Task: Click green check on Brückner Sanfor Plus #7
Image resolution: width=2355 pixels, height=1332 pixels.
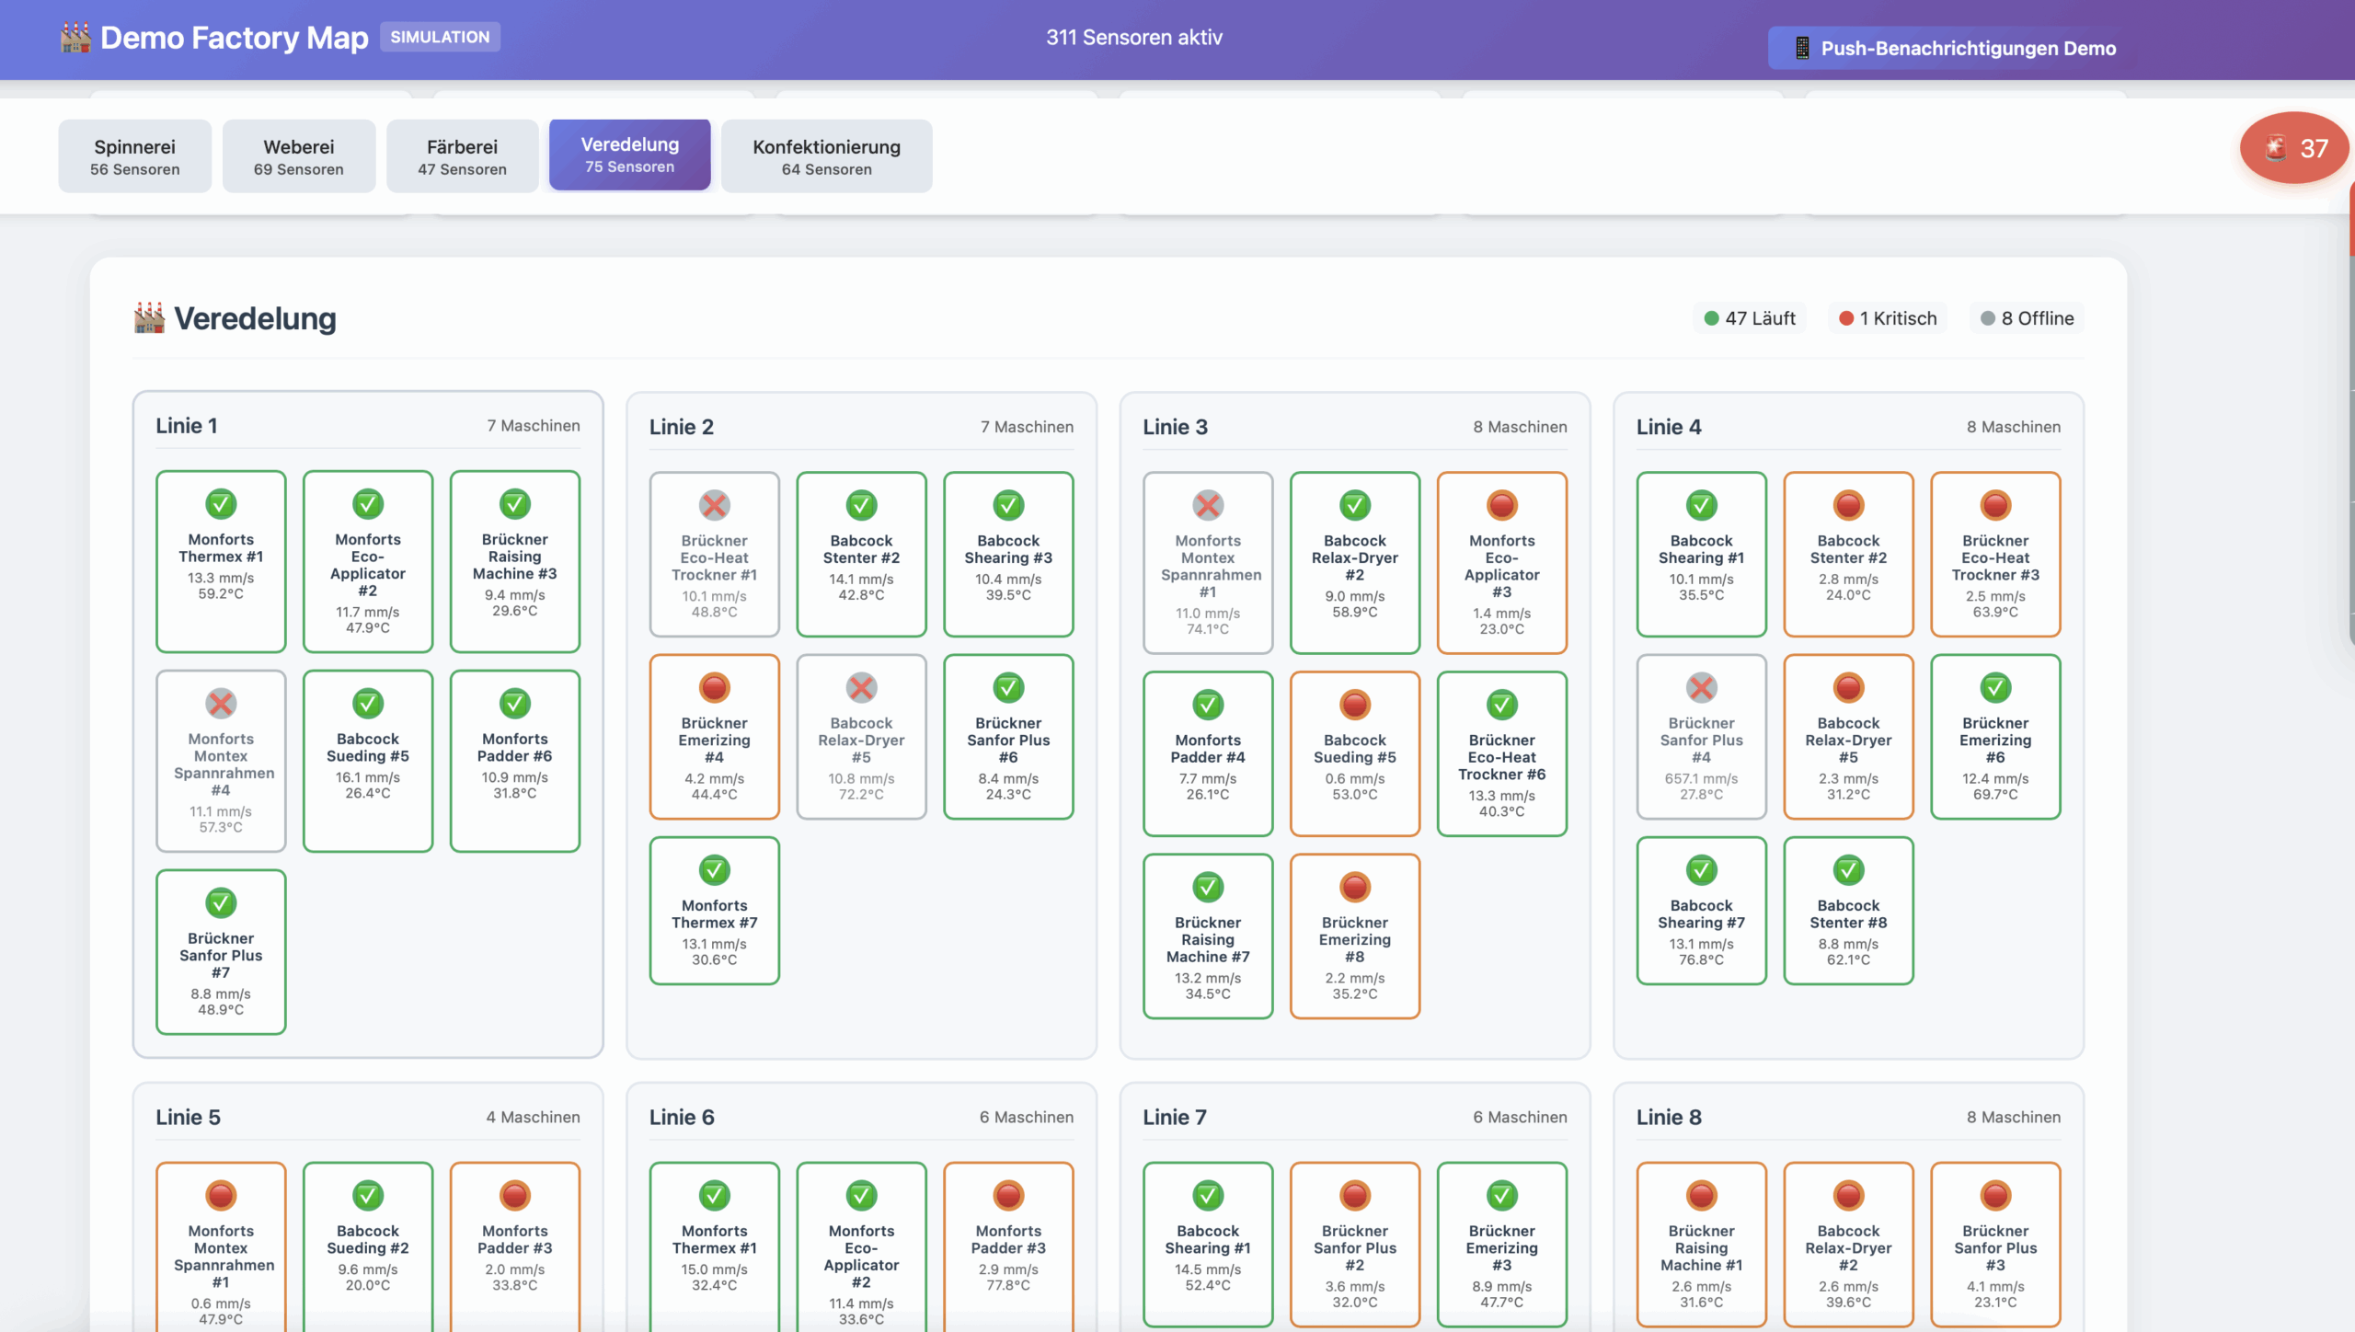Action: click(221, 903)
